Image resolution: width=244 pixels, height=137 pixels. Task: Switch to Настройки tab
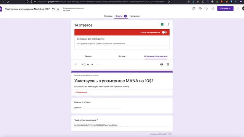pyautogui.click(x=135, y=16)
